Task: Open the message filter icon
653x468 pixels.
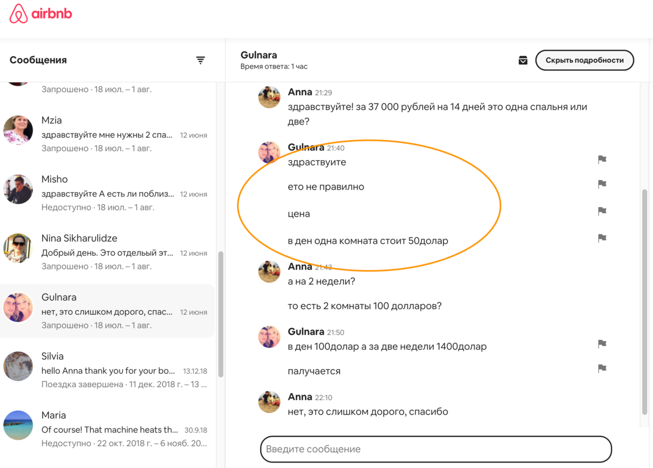Action: [200, 60]
